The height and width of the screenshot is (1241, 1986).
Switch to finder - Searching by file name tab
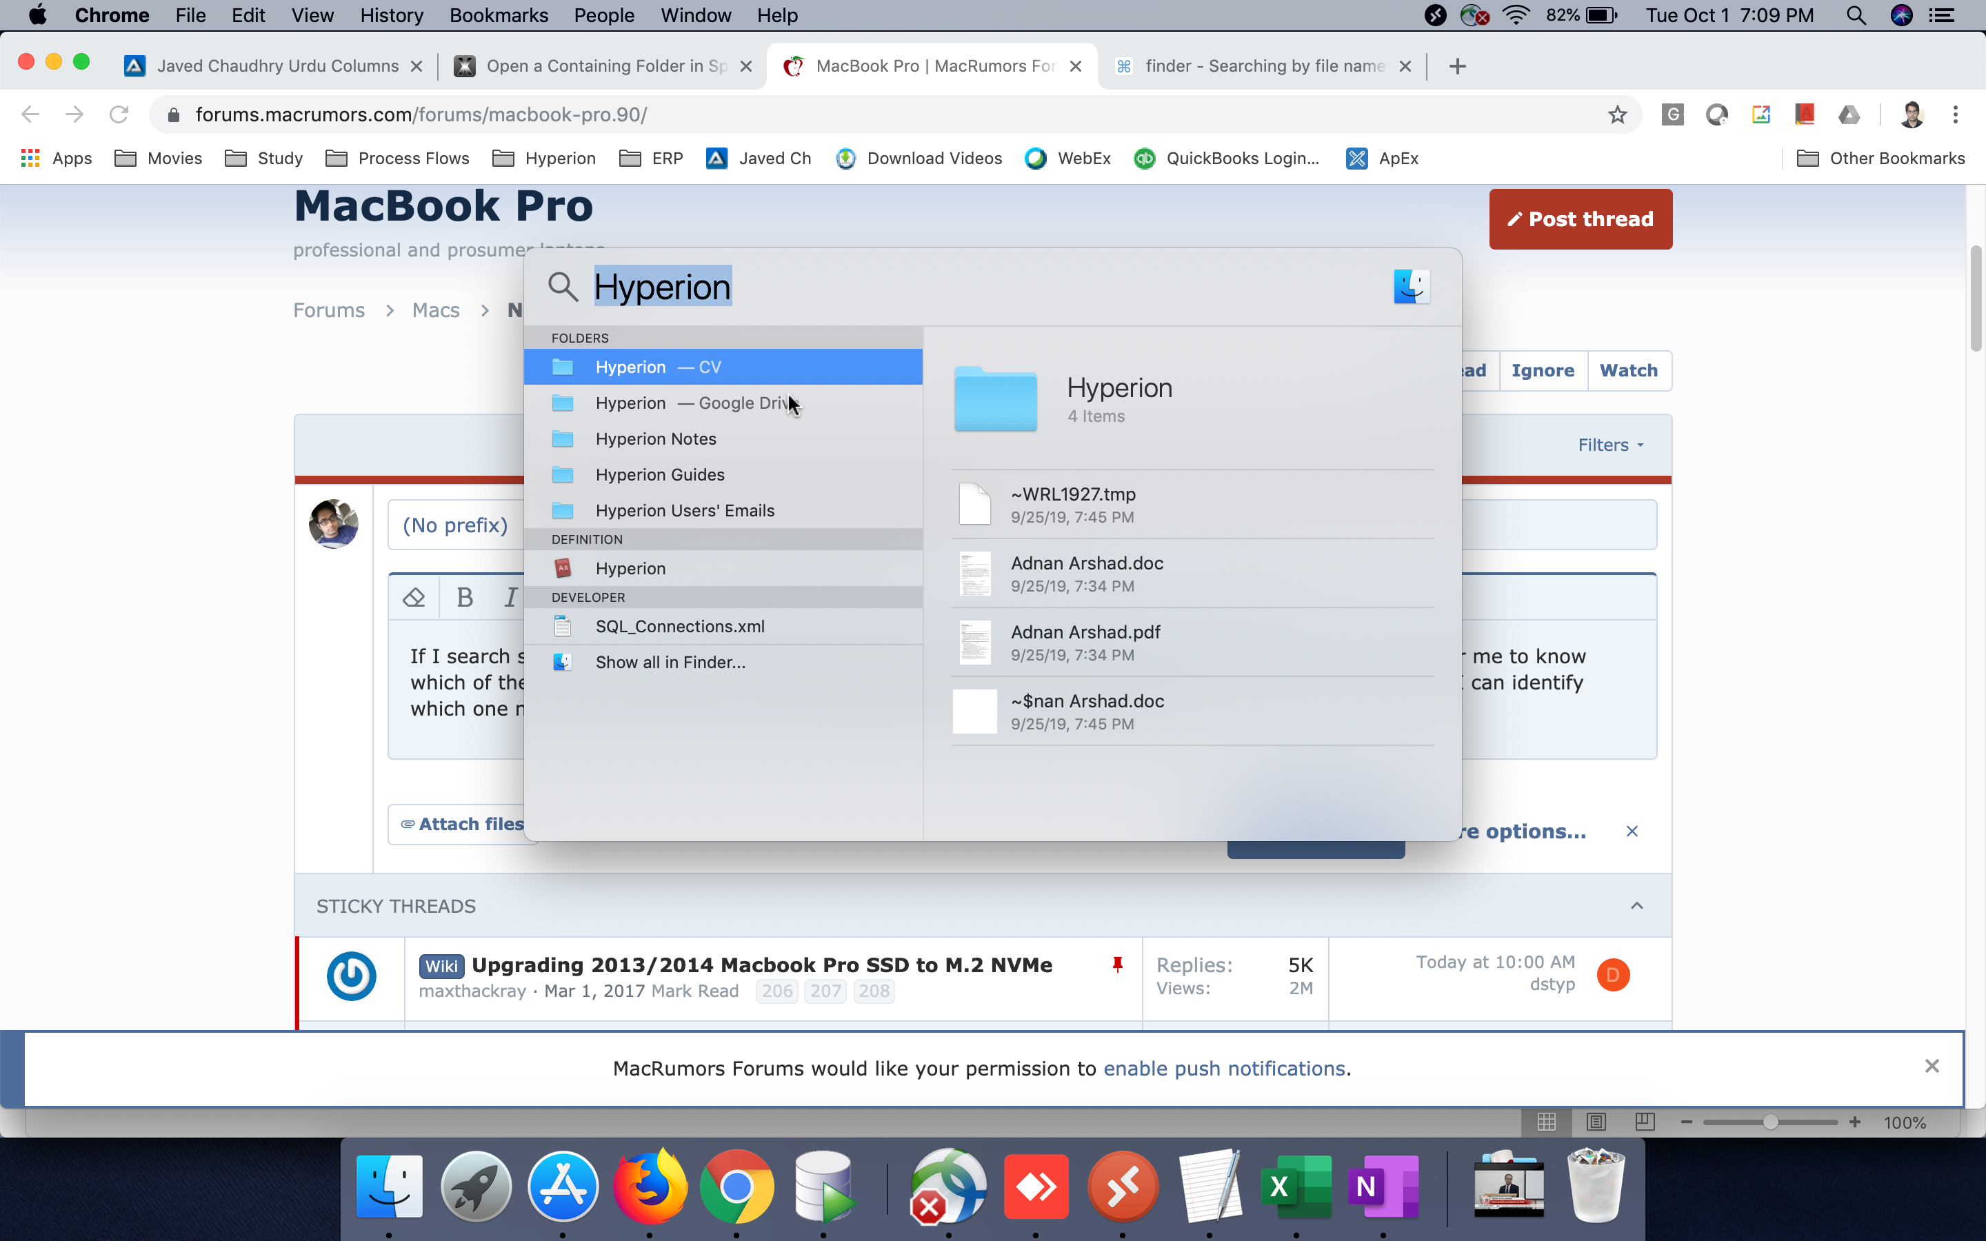(1265, 65)
